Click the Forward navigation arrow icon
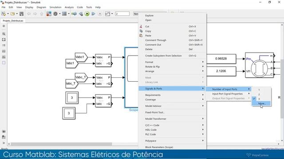Image resolution: width=284 pixels, height=159 pixels. click(35, 14)
